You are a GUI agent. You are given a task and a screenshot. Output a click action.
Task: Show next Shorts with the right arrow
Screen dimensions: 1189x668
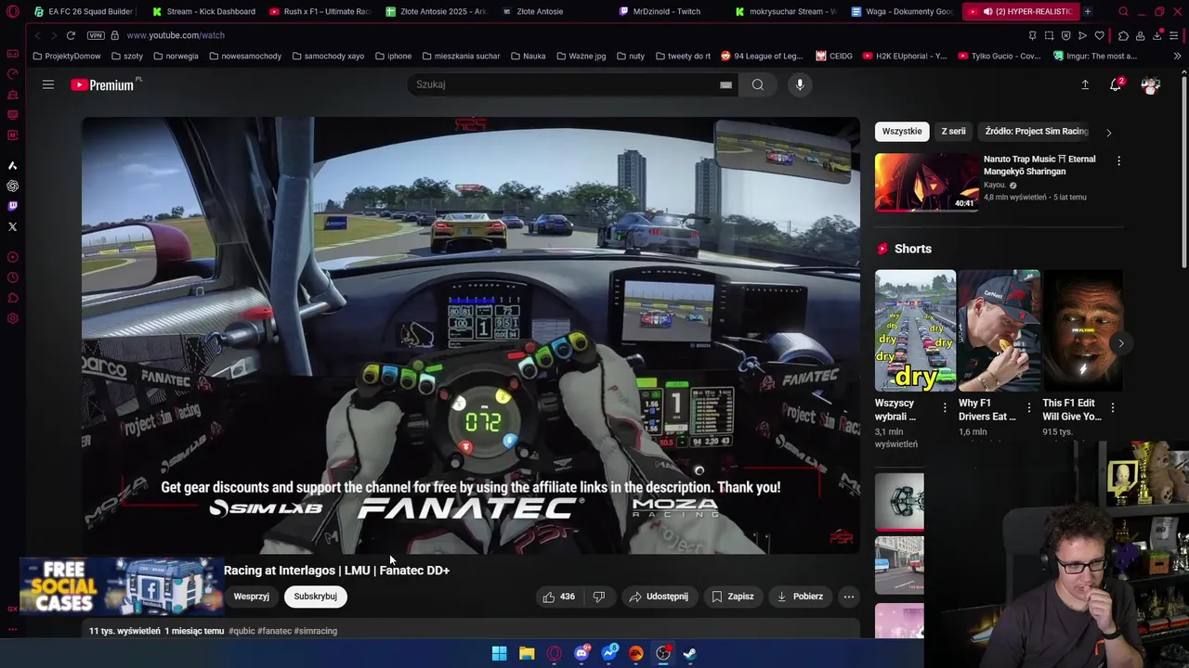[1120, 343]
